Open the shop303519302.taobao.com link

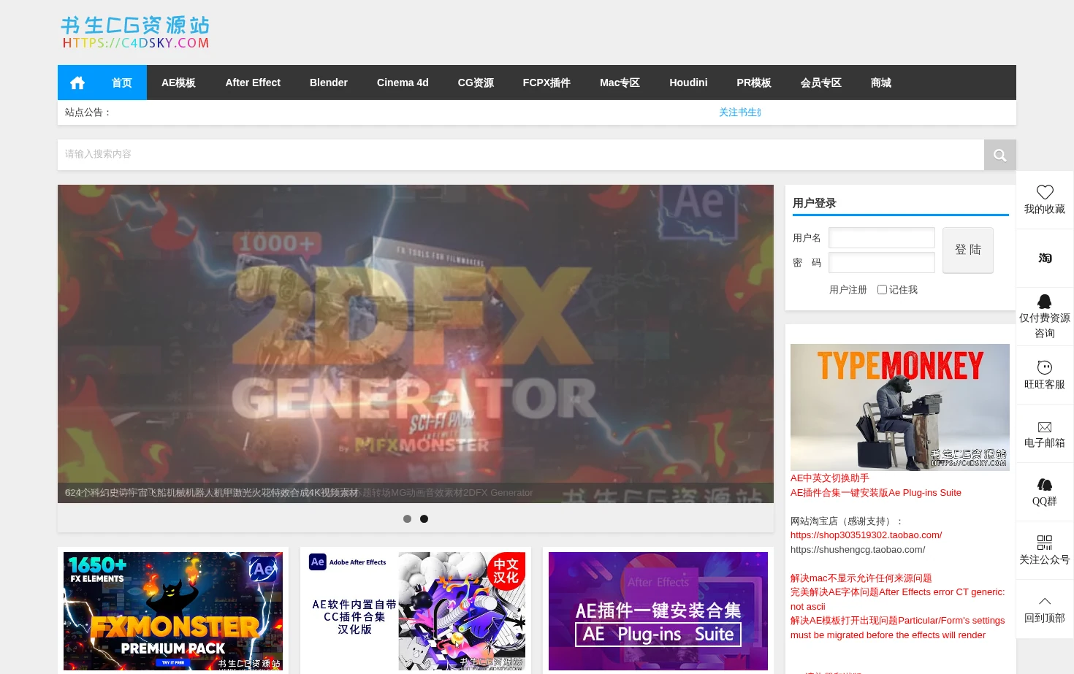[x=866, y=535]
